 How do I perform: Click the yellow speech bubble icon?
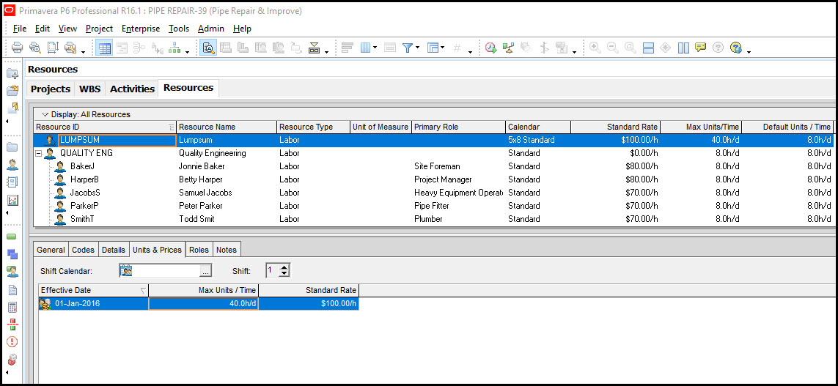pos(700,48)
